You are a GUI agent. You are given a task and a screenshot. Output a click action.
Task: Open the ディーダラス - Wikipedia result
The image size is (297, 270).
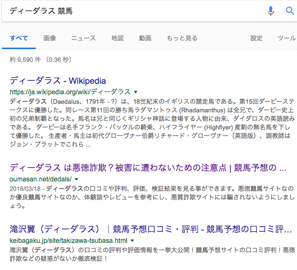point(58,81)
